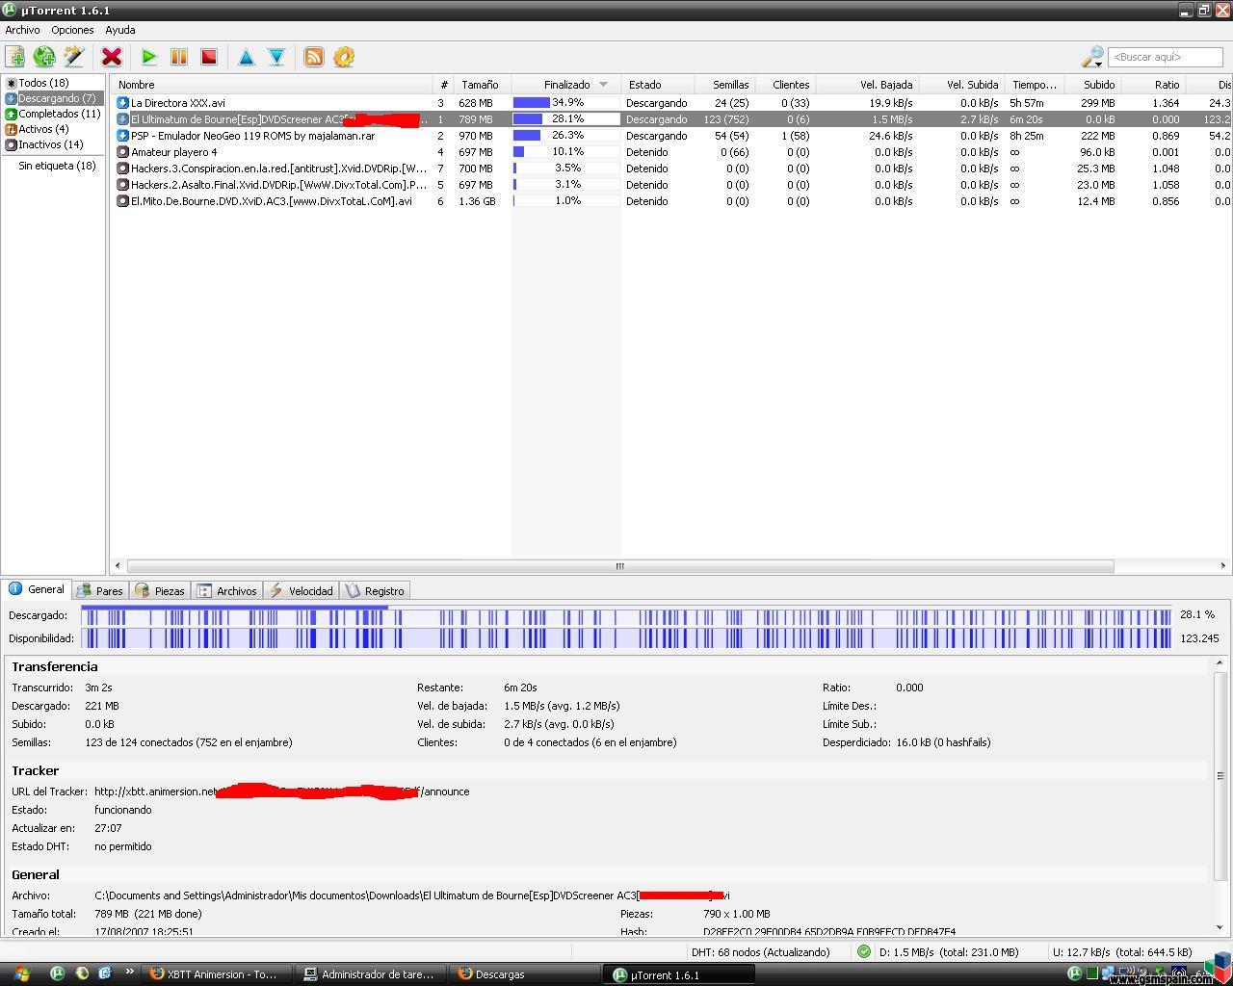Move torrent down the queue arrow

click(x=276, y=57)
